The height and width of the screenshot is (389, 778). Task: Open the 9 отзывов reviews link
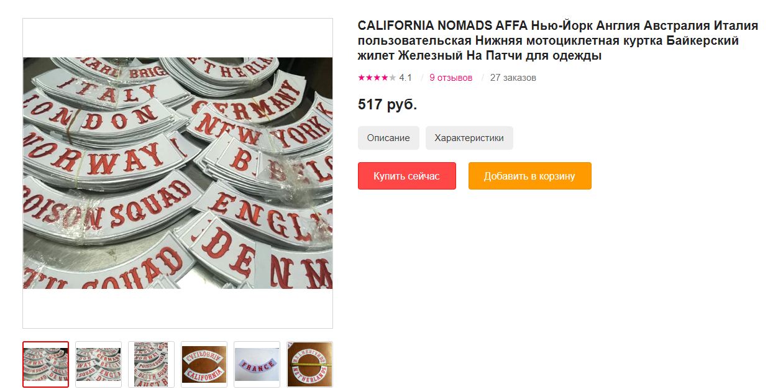451,78
